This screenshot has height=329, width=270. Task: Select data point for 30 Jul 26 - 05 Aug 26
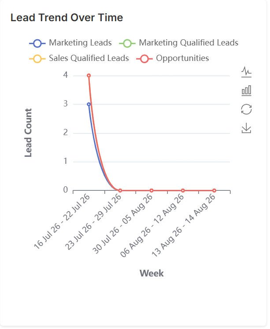click(152, 190)
